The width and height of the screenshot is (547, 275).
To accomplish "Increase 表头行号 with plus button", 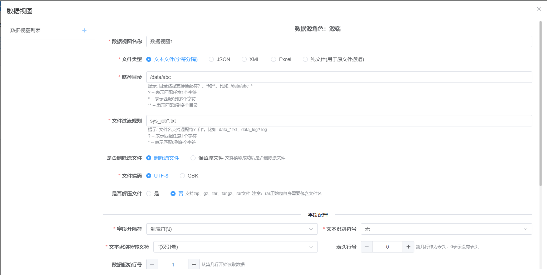I will [408, 247].
